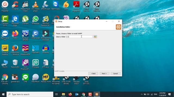Image resolution: width=174 pixels, height=97 pixels.
Task: Select EPSON Scan desktop icon
Action: coord(46,5)
